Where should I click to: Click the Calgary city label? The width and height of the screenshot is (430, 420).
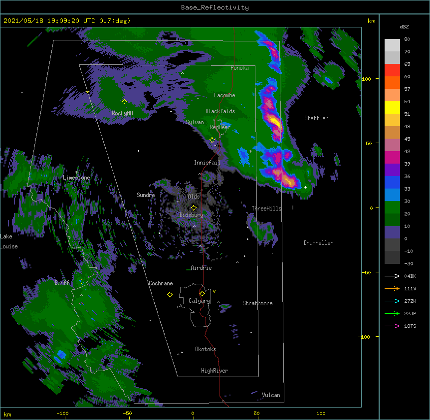click(199, 301)
